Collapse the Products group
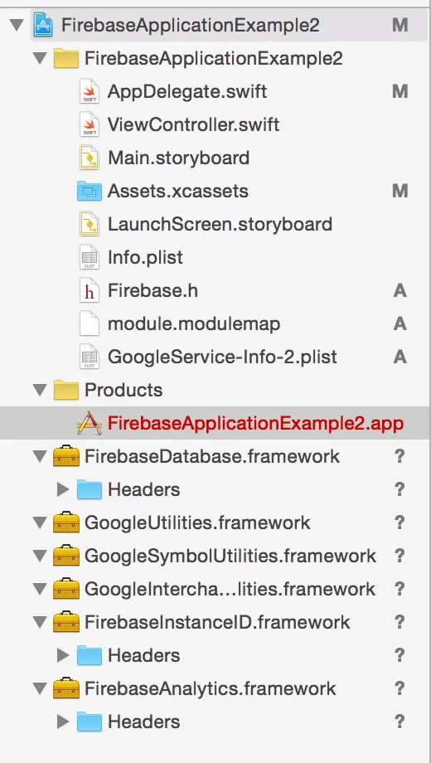 tap(40, 390)
